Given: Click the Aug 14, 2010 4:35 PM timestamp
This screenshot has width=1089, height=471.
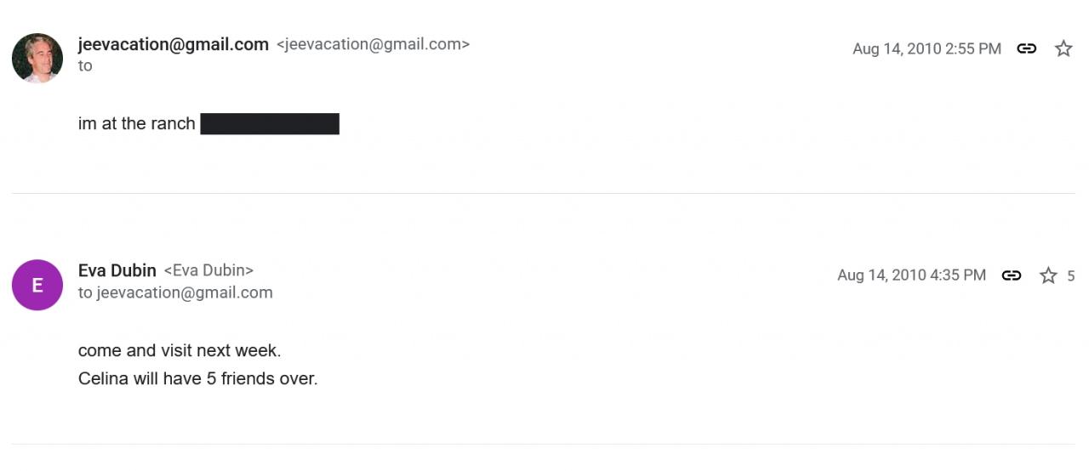Looking at the screenshot, I should (x=911, y=275).
